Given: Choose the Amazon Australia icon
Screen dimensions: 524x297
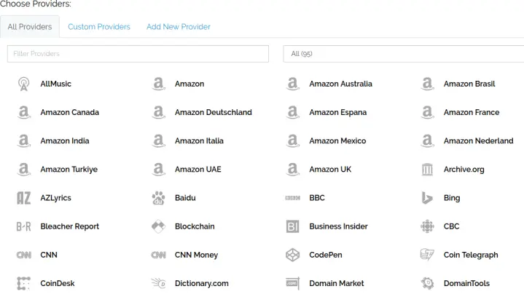Looking at the screenshot, I should point(293,84).
